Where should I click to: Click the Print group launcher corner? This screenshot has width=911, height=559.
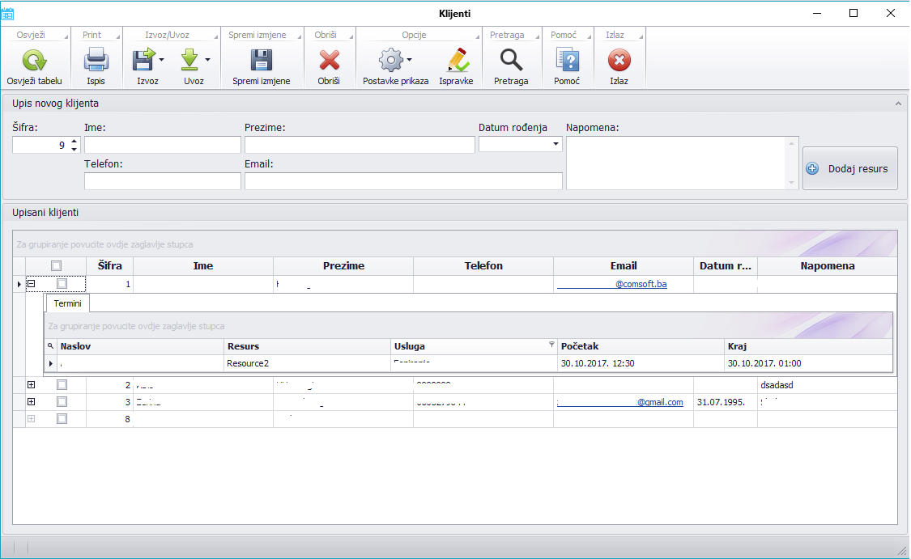tap(117, 37)
